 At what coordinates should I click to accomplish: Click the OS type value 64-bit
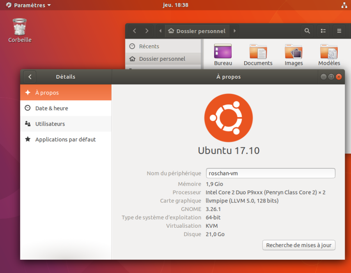pyautogui.click(x=213, y=218)
